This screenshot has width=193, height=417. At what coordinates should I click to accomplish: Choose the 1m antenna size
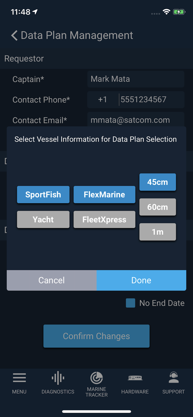(158, 232)
